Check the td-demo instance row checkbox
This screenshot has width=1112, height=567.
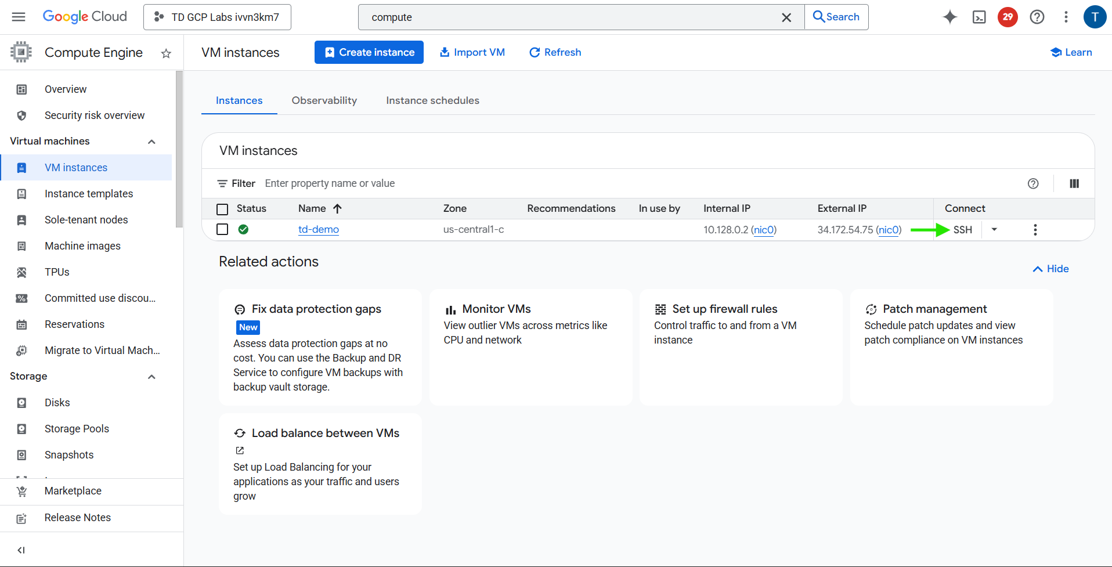pos(222,229)
